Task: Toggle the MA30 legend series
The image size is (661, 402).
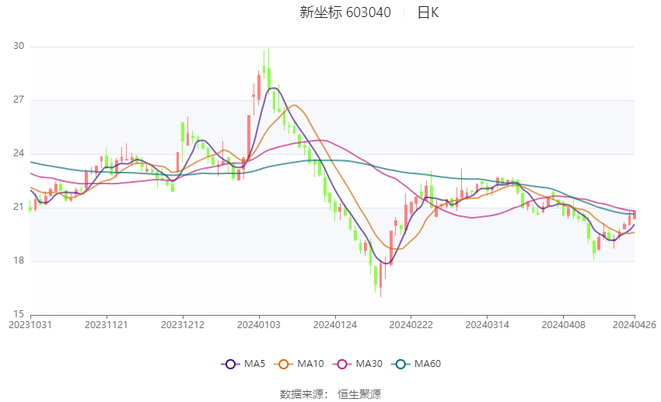Action: (358, 364)
